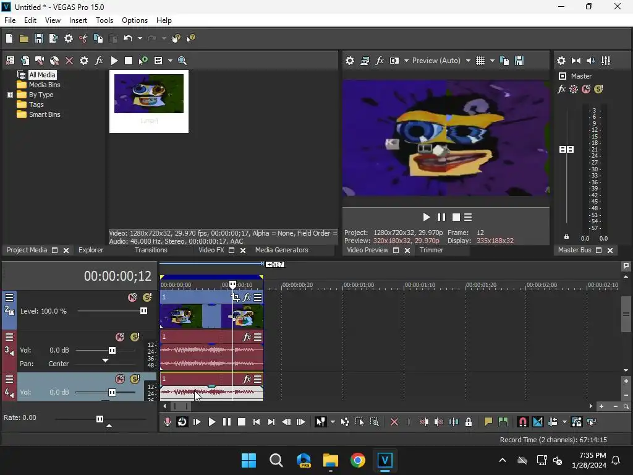Toggle Automatic Crossfades icon

[538, 422]
